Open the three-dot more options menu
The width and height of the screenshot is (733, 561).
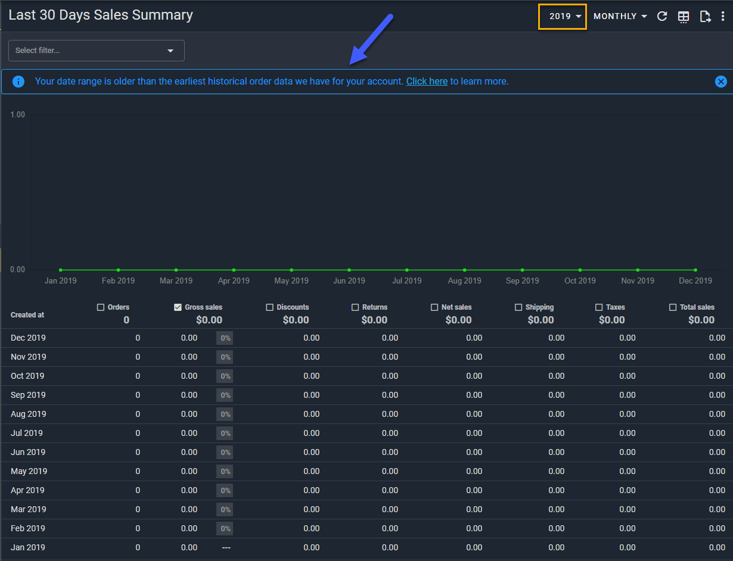(723, 17)
